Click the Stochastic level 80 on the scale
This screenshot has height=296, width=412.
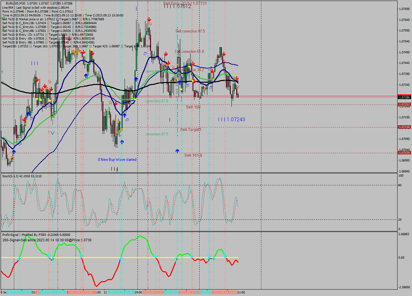400,185
